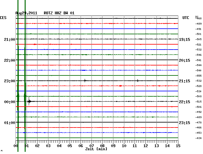The height and width of the screenshot is (154, 203).
Task: Click the DC offset value -505
Action: 198,39
